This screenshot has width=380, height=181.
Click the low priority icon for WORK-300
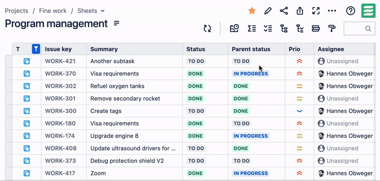[x=299, y=111]
